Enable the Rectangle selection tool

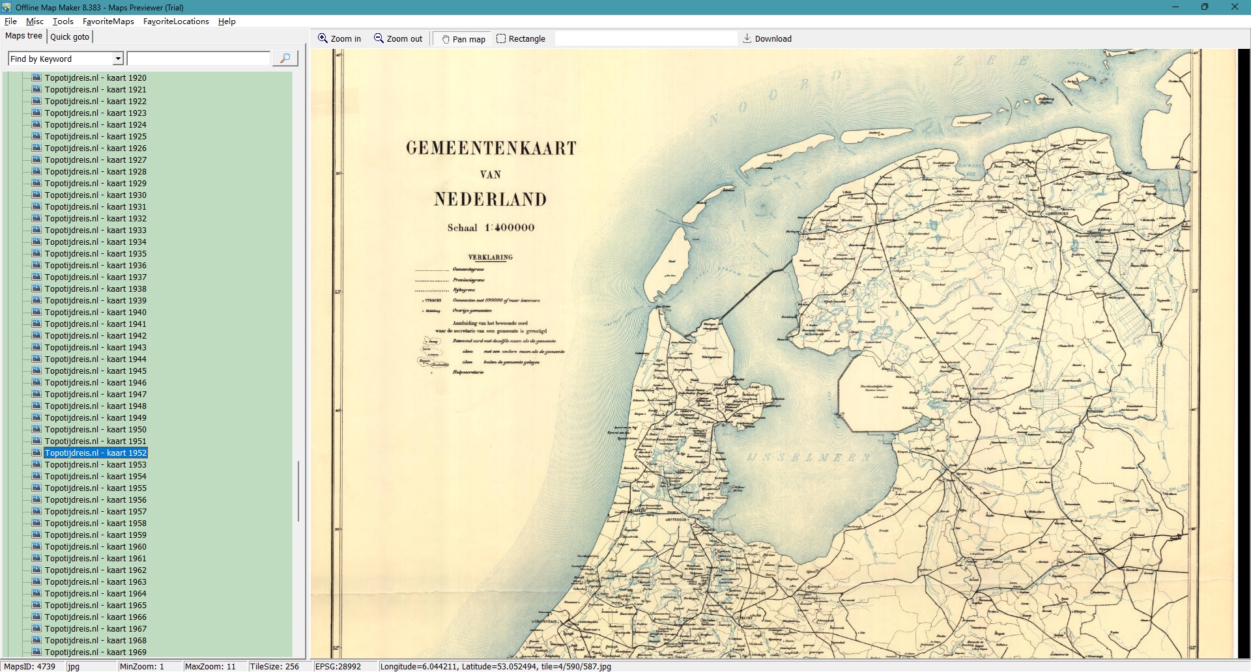[x=501, y=38]
